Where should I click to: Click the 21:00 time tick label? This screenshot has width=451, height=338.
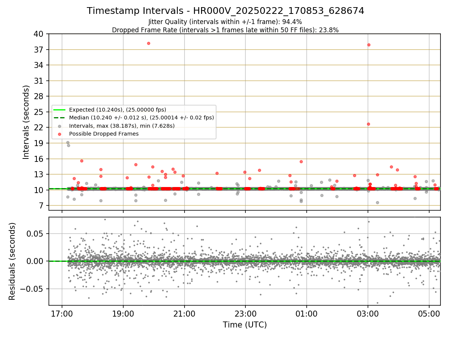pos(184,314)
